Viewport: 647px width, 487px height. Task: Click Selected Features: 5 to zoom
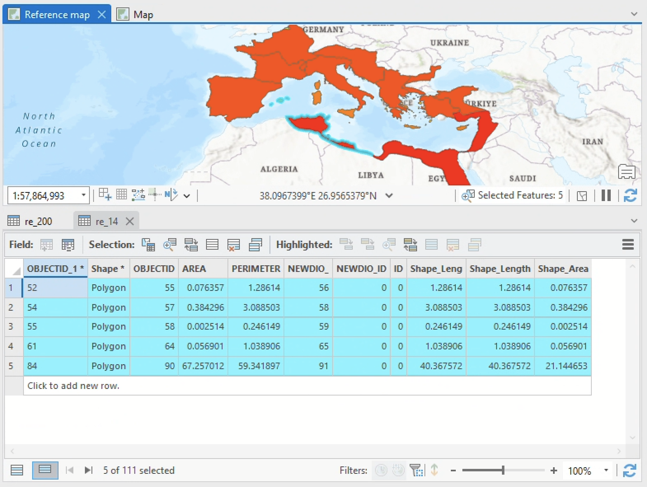(520, 195)
